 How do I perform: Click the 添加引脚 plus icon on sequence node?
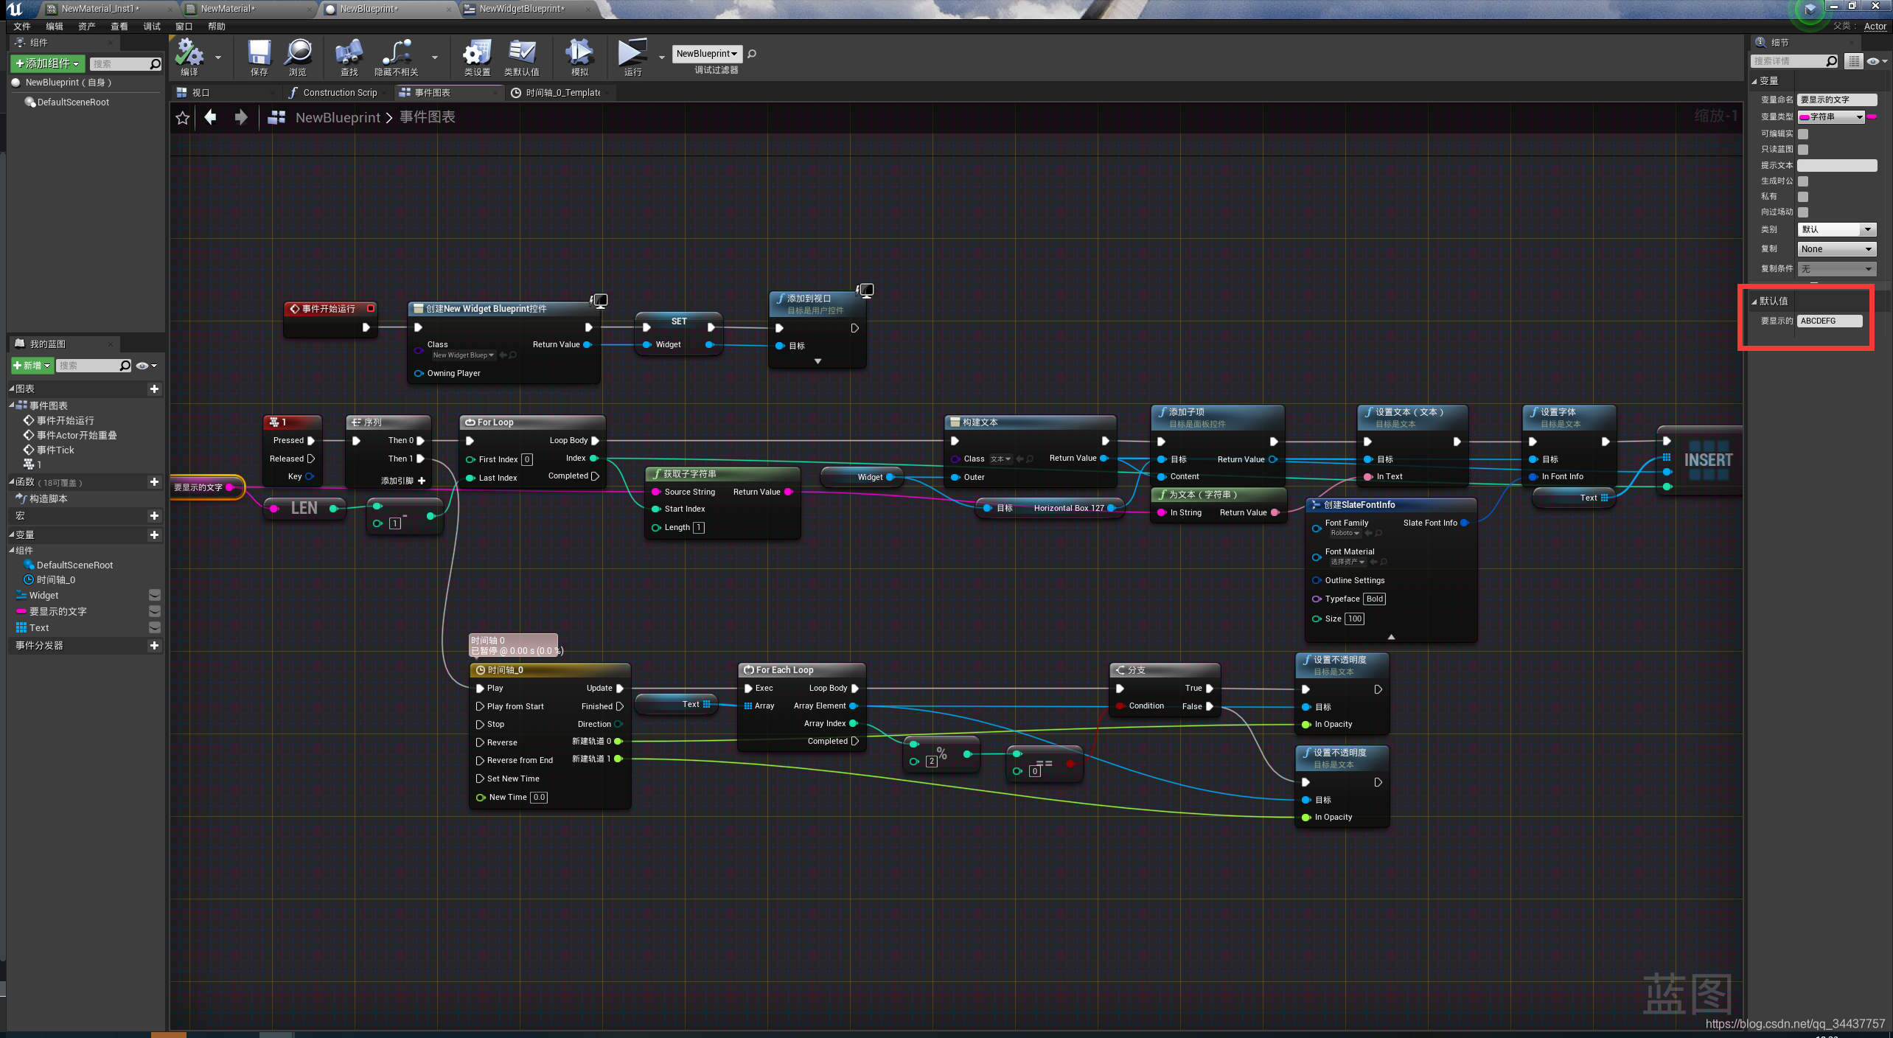click(422, 481)
